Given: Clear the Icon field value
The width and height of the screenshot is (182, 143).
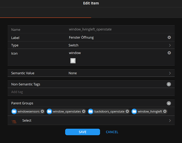Looking at the screenshot, I should tap(169, 53).
